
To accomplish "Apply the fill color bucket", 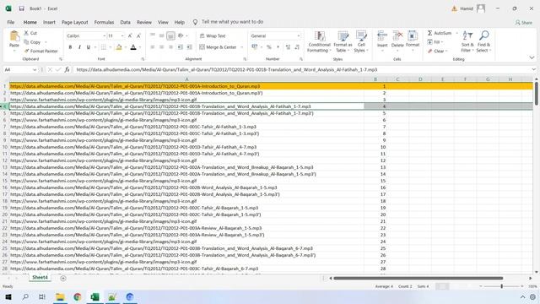I will tap(119, 47).
